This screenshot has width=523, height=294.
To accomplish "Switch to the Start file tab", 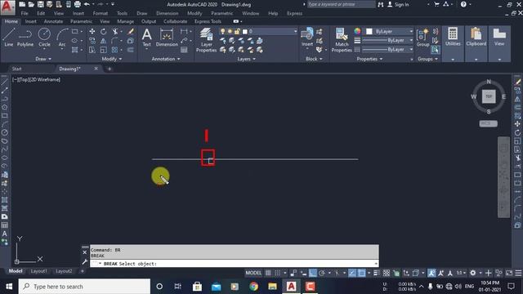I will tap(16, 69).
